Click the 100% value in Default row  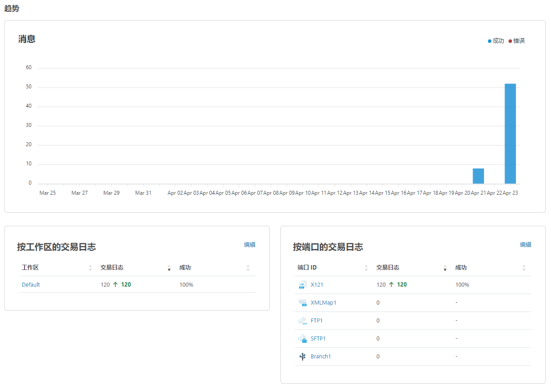click(186, 285)
